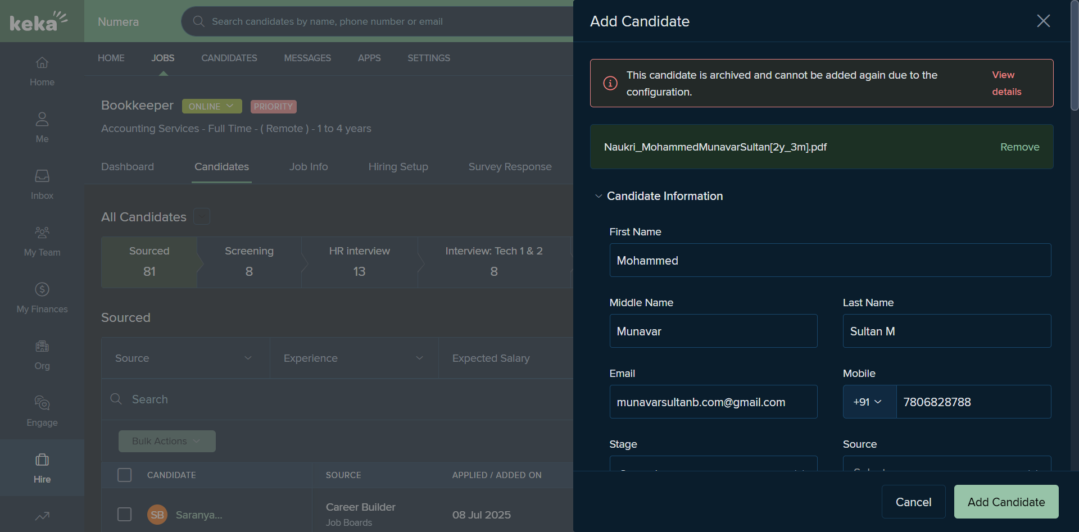Click the Mobile number field
Viewport: 1079px width, 532px height.
coord(973,402)
